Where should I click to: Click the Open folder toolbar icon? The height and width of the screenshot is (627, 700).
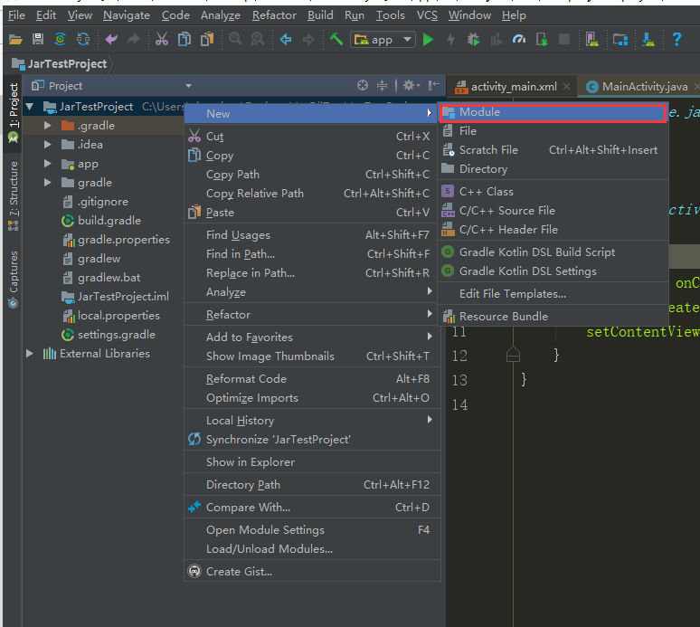pos(15,40)
